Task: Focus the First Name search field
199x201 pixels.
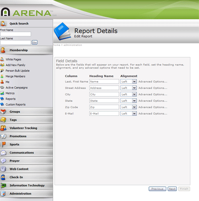Action: (16, 34)
